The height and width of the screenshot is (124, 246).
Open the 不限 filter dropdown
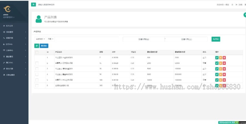click(51, 39)
